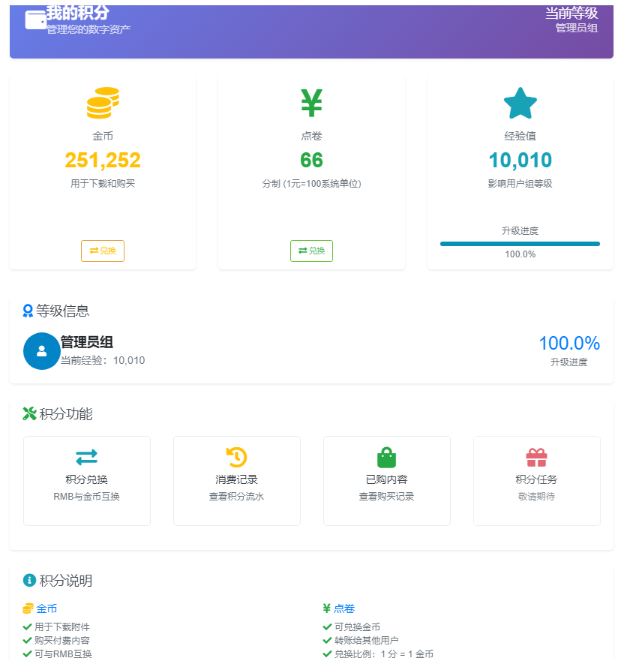Click the 升级进度 progress bar

[520, 244]
